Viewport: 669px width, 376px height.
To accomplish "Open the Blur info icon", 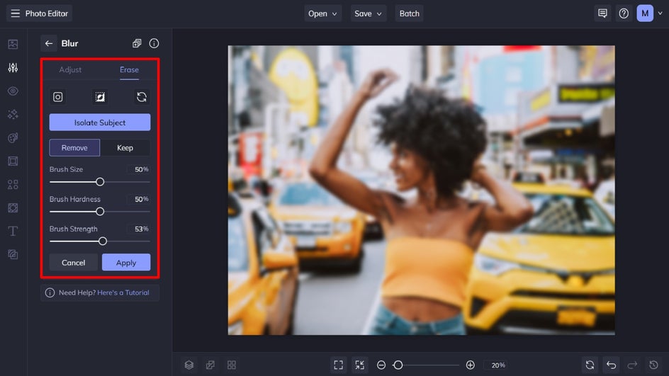I will 154,43.
